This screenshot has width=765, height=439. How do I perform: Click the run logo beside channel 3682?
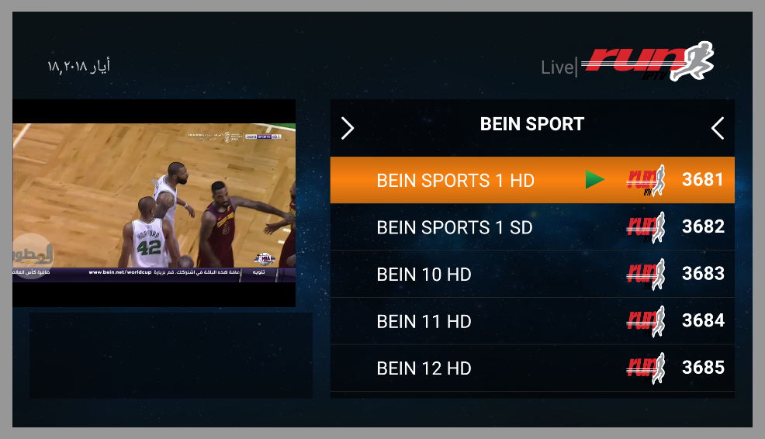(646, 227)
